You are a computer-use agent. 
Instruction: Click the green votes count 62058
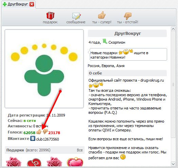pyautogui.click(x=30, y=132)
